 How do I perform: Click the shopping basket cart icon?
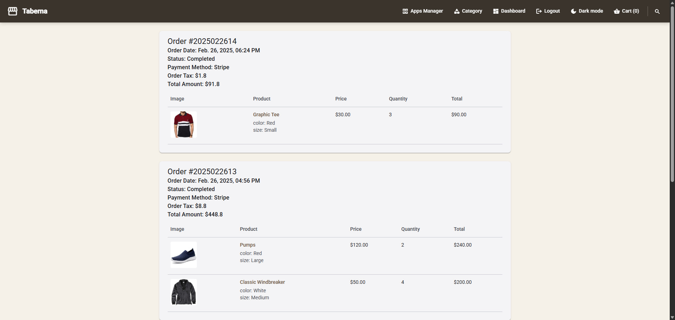pos(617,11)
